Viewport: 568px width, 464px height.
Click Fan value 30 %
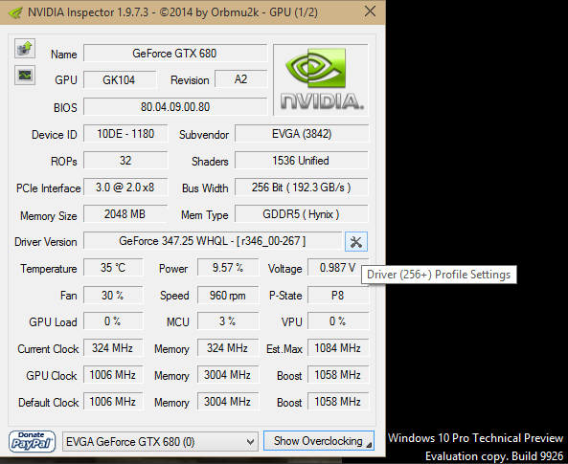113,295
